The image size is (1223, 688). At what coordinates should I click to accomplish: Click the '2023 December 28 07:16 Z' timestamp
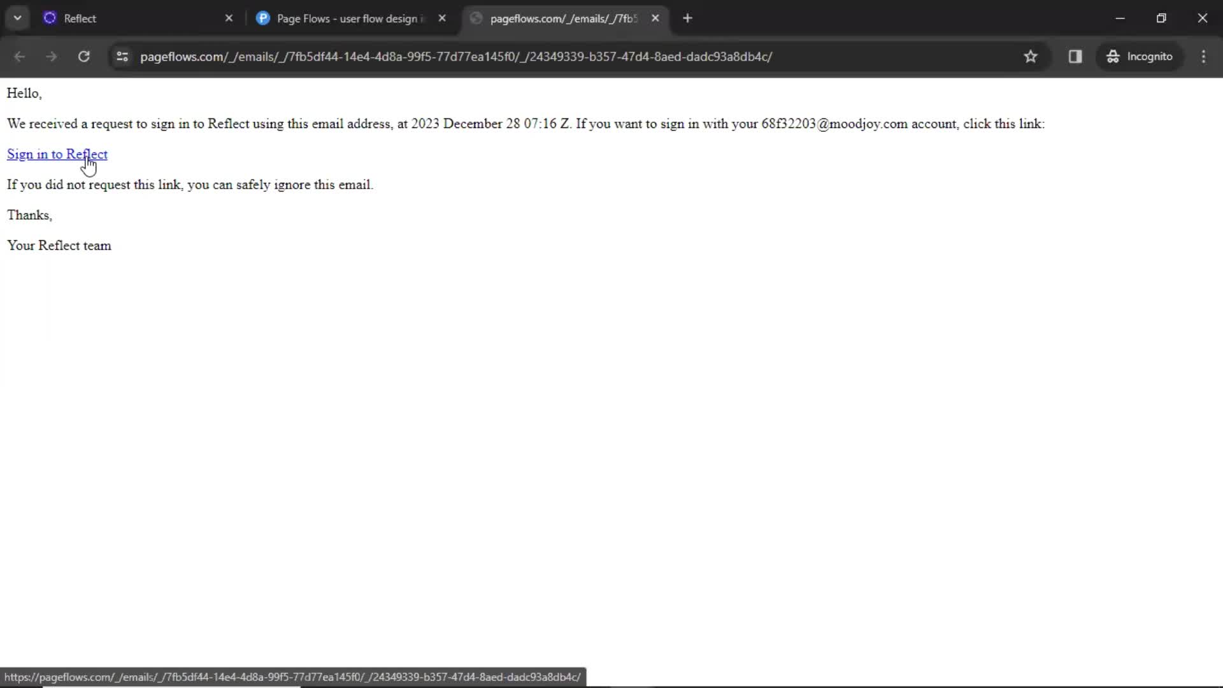490,124
